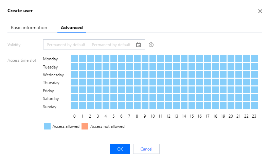Click the validity info icon
The height and width of the screenshot is (160, 269).
(151, 45)
